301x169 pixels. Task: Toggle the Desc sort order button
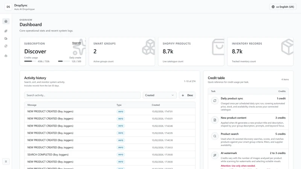[x=187, y=95]
